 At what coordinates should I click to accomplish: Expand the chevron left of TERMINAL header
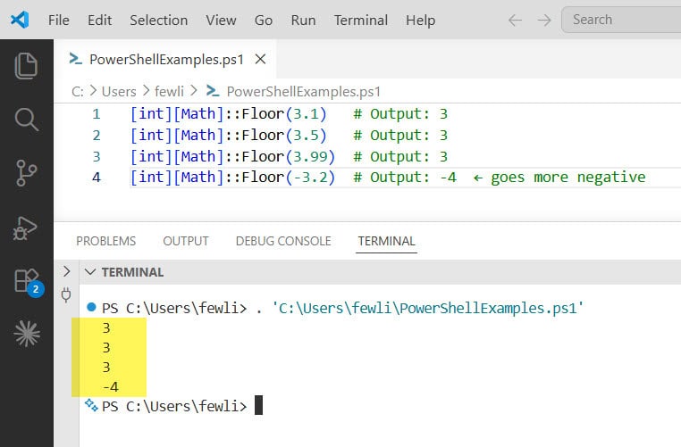[x=66, y=271]
